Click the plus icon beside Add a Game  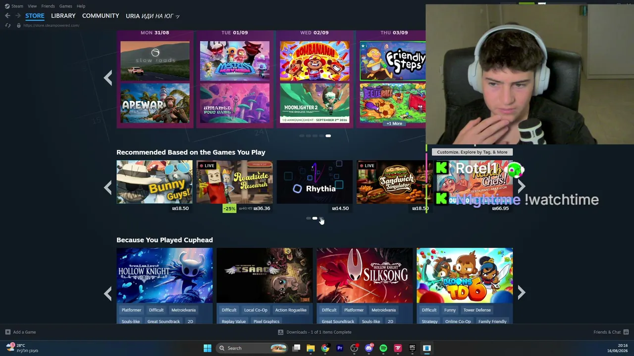[7, 332]
